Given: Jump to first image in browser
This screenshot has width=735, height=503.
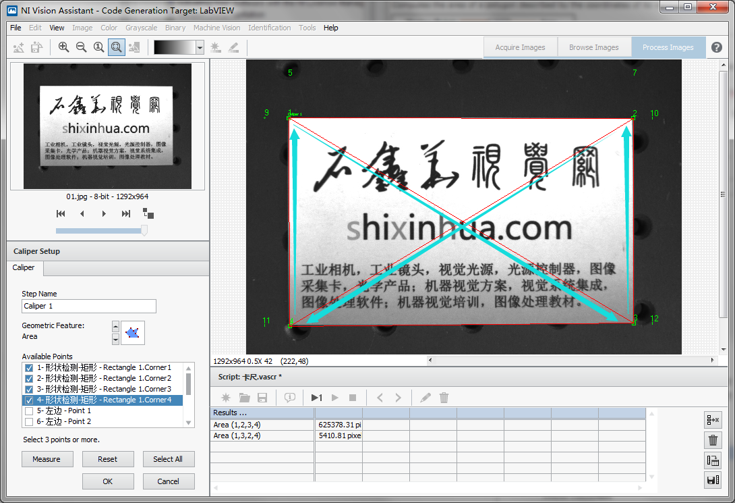Looking at the screenshot, I should pyautogui.click(x=61, y=214).
